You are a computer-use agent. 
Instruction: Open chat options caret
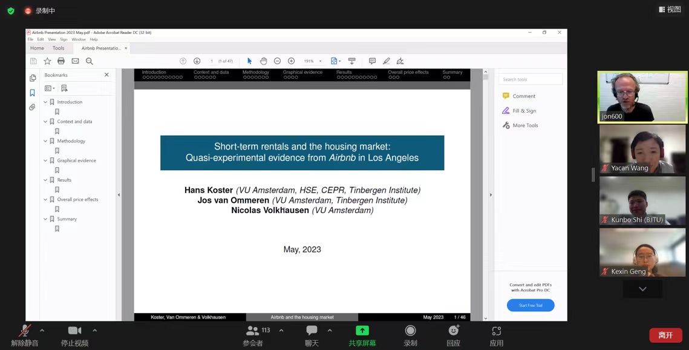330,330
